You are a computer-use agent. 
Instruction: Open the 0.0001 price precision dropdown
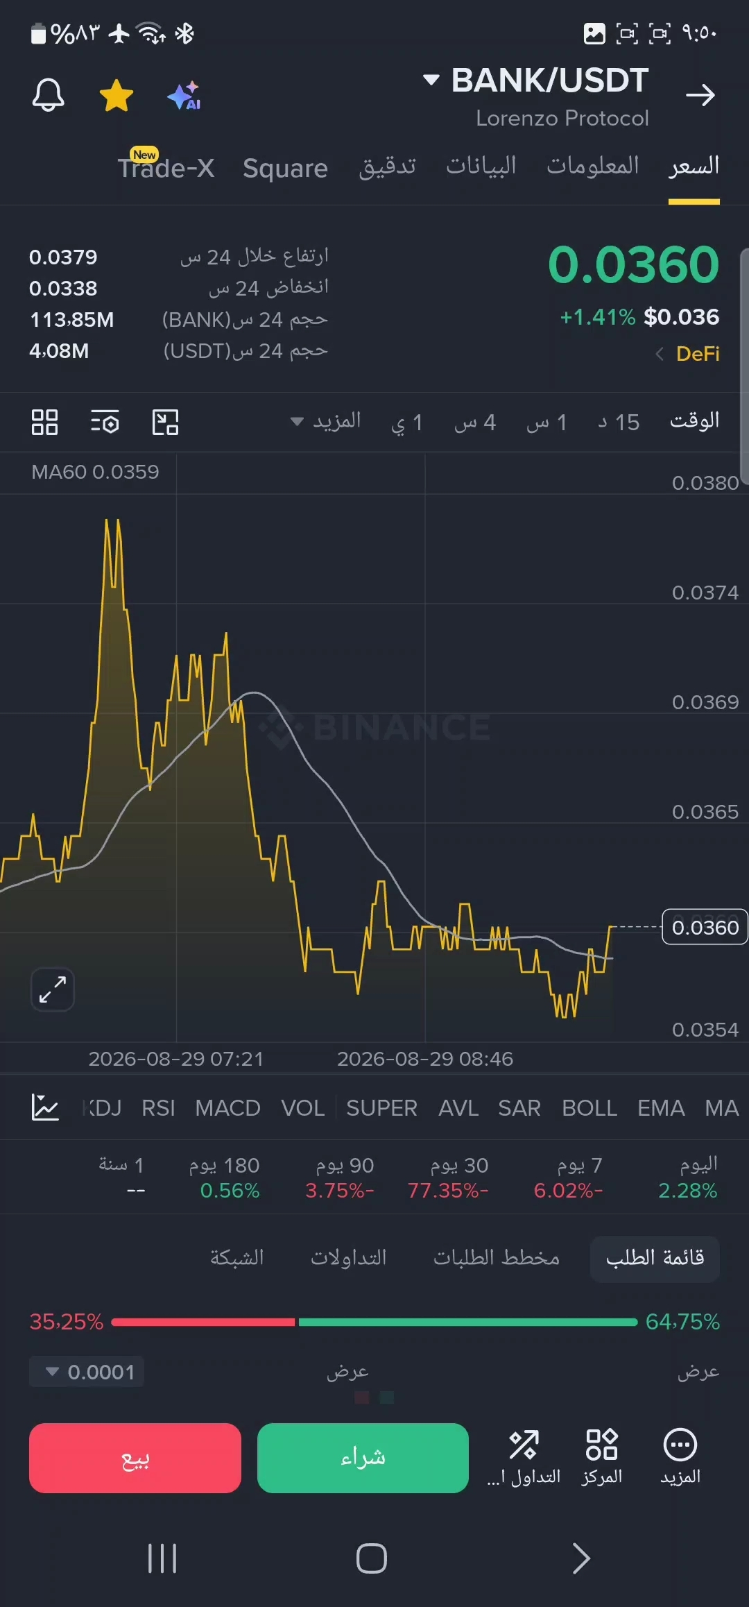click(87, 1372)
